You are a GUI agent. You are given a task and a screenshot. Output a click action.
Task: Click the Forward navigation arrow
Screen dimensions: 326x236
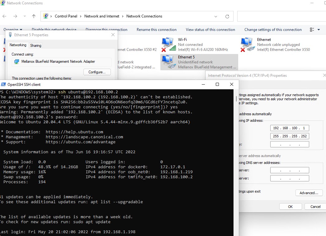point(15,16)
